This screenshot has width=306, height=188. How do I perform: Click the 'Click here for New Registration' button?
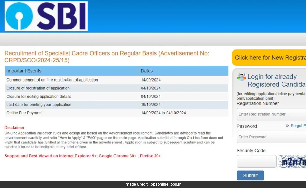pyautogui.click(x=270, y=58)
